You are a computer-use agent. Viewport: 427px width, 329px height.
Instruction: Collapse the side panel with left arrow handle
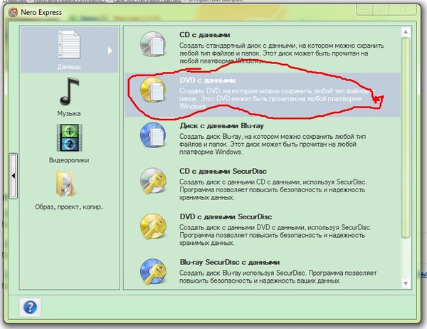click(14, 176)
